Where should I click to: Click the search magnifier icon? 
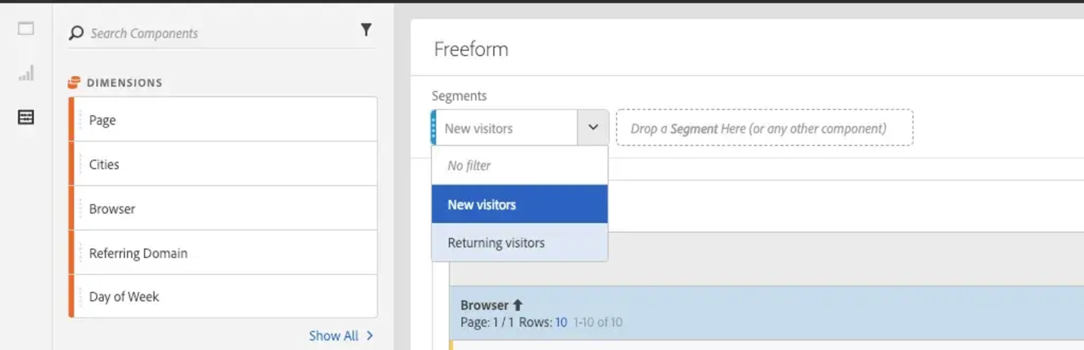point(76,33)
